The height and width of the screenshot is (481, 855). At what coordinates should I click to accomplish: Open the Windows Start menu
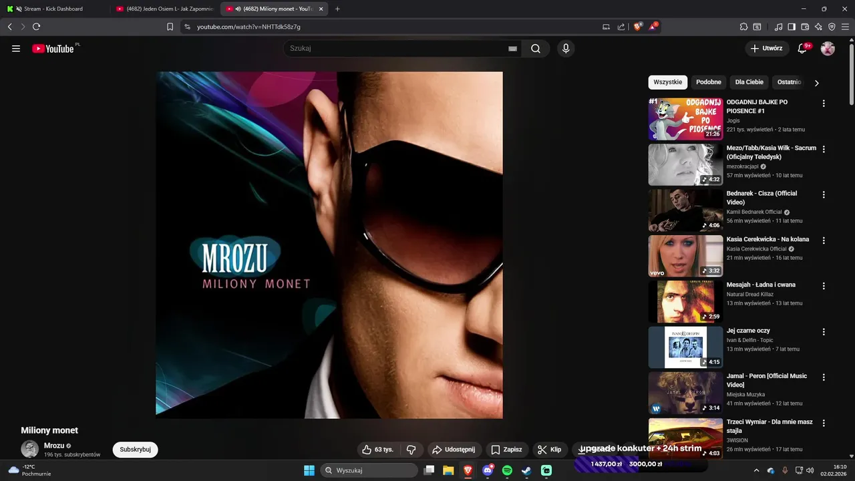pyautogui.click(x=309, y=470)
